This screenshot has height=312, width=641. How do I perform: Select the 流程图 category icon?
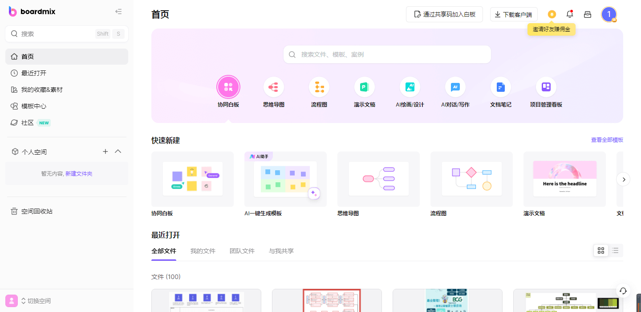point(319,87)
